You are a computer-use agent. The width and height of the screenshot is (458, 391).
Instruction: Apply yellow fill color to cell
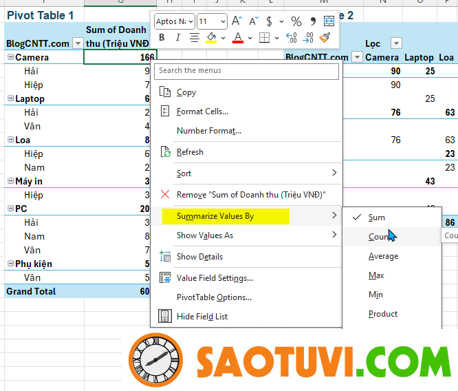click(212, 38)
